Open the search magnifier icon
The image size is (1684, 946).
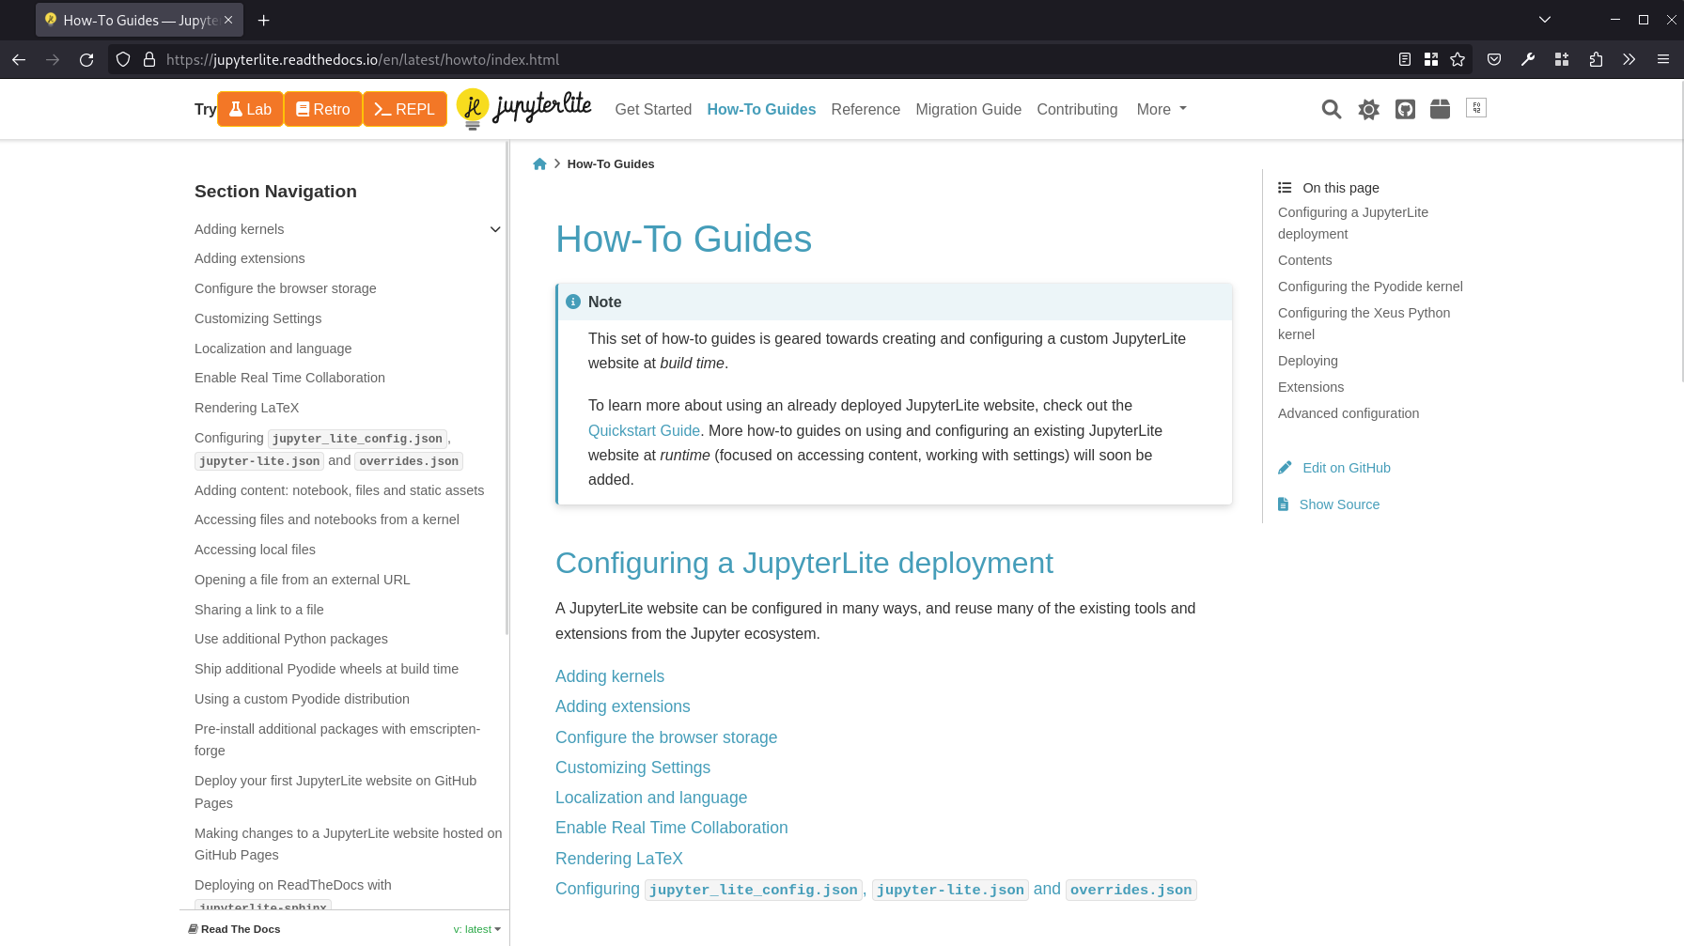pos(1331,109)
